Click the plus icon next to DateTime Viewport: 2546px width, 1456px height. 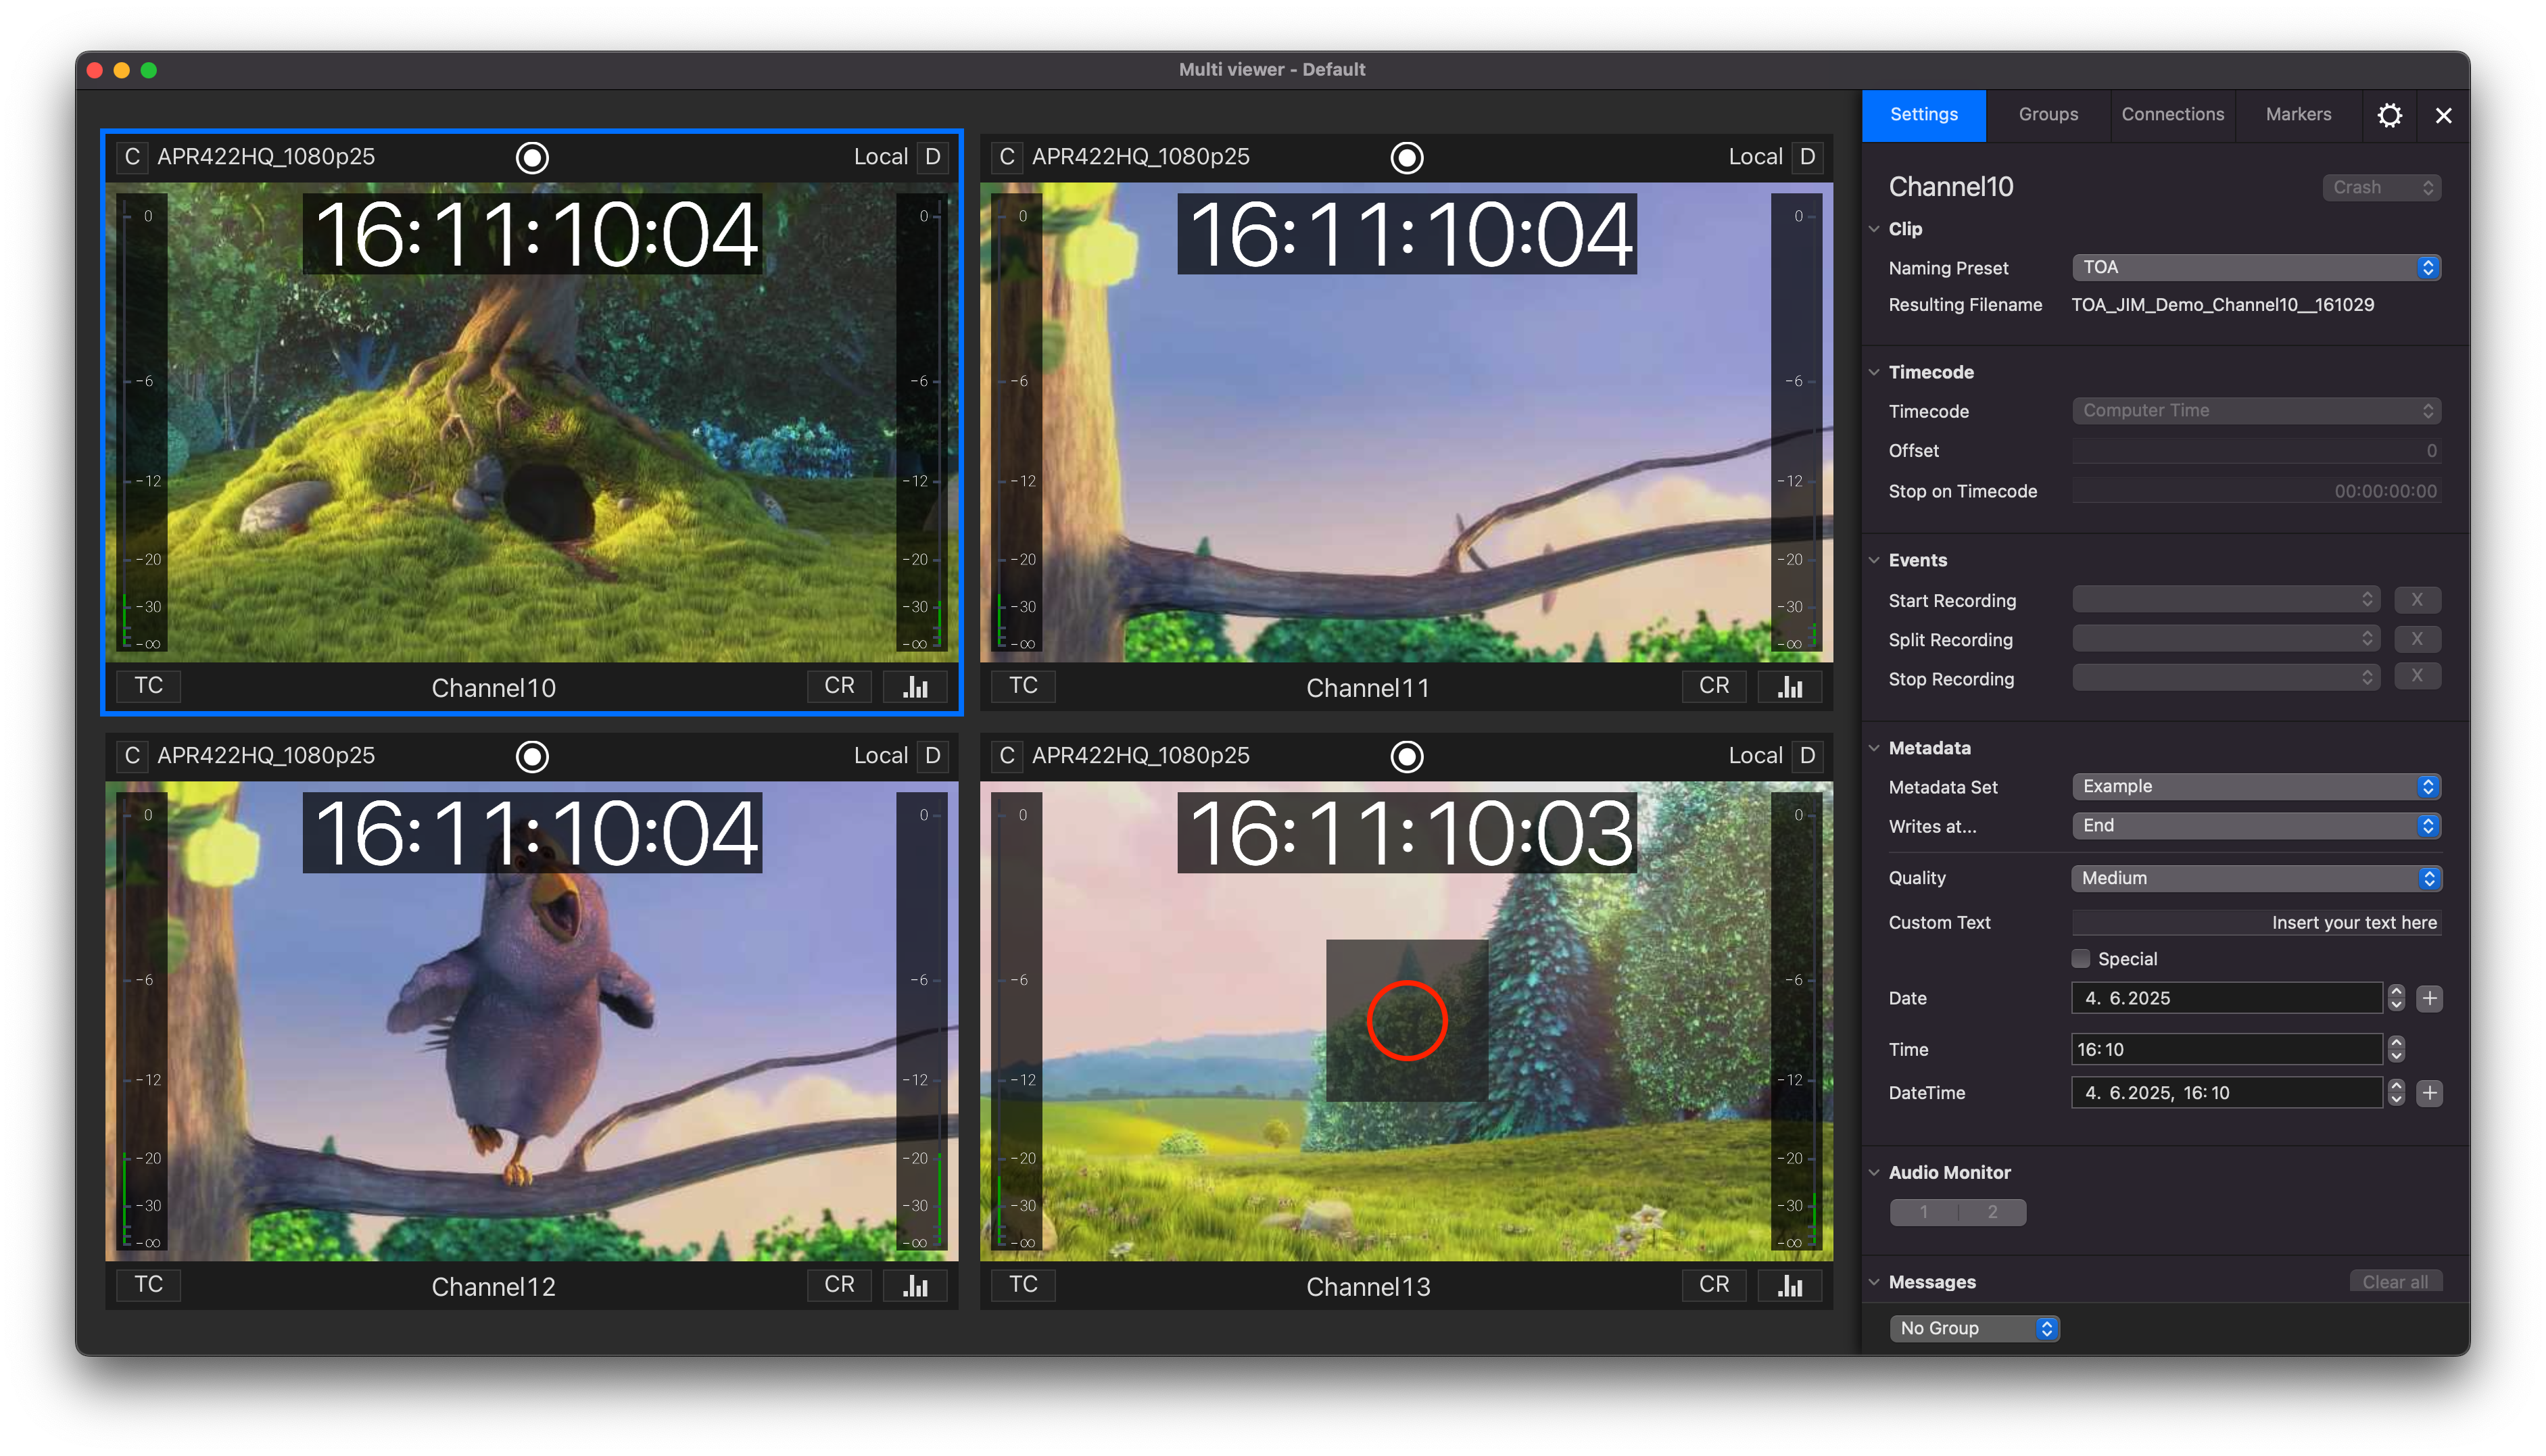click(x=2429, y=1093)
